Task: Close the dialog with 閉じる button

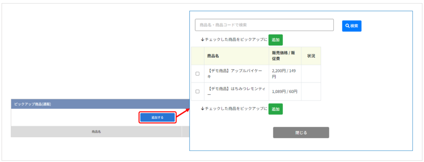Action: click(301, 133)
